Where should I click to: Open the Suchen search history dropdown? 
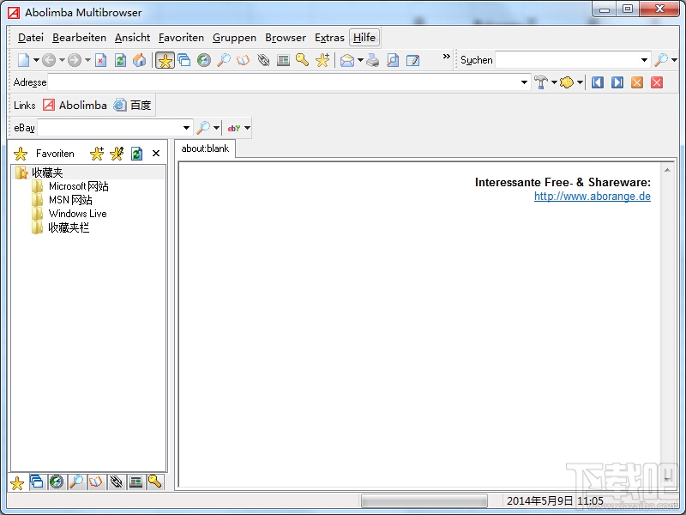point(644,60)
